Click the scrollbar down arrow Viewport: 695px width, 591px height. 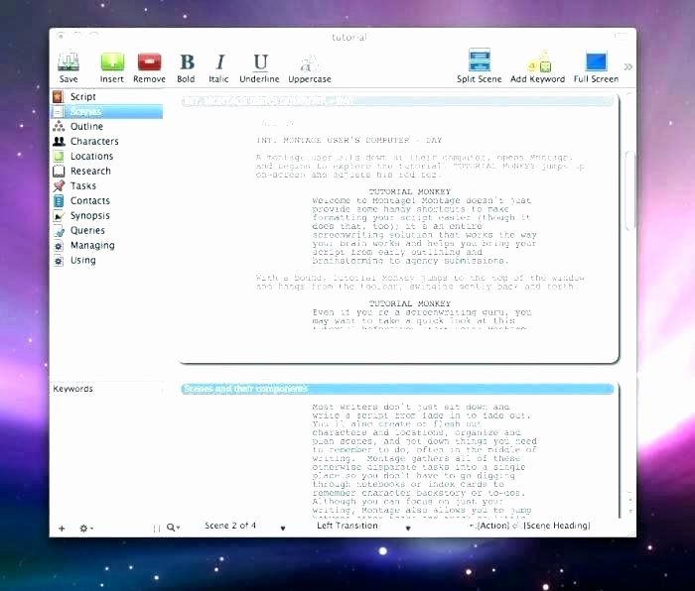coord(629,512)
